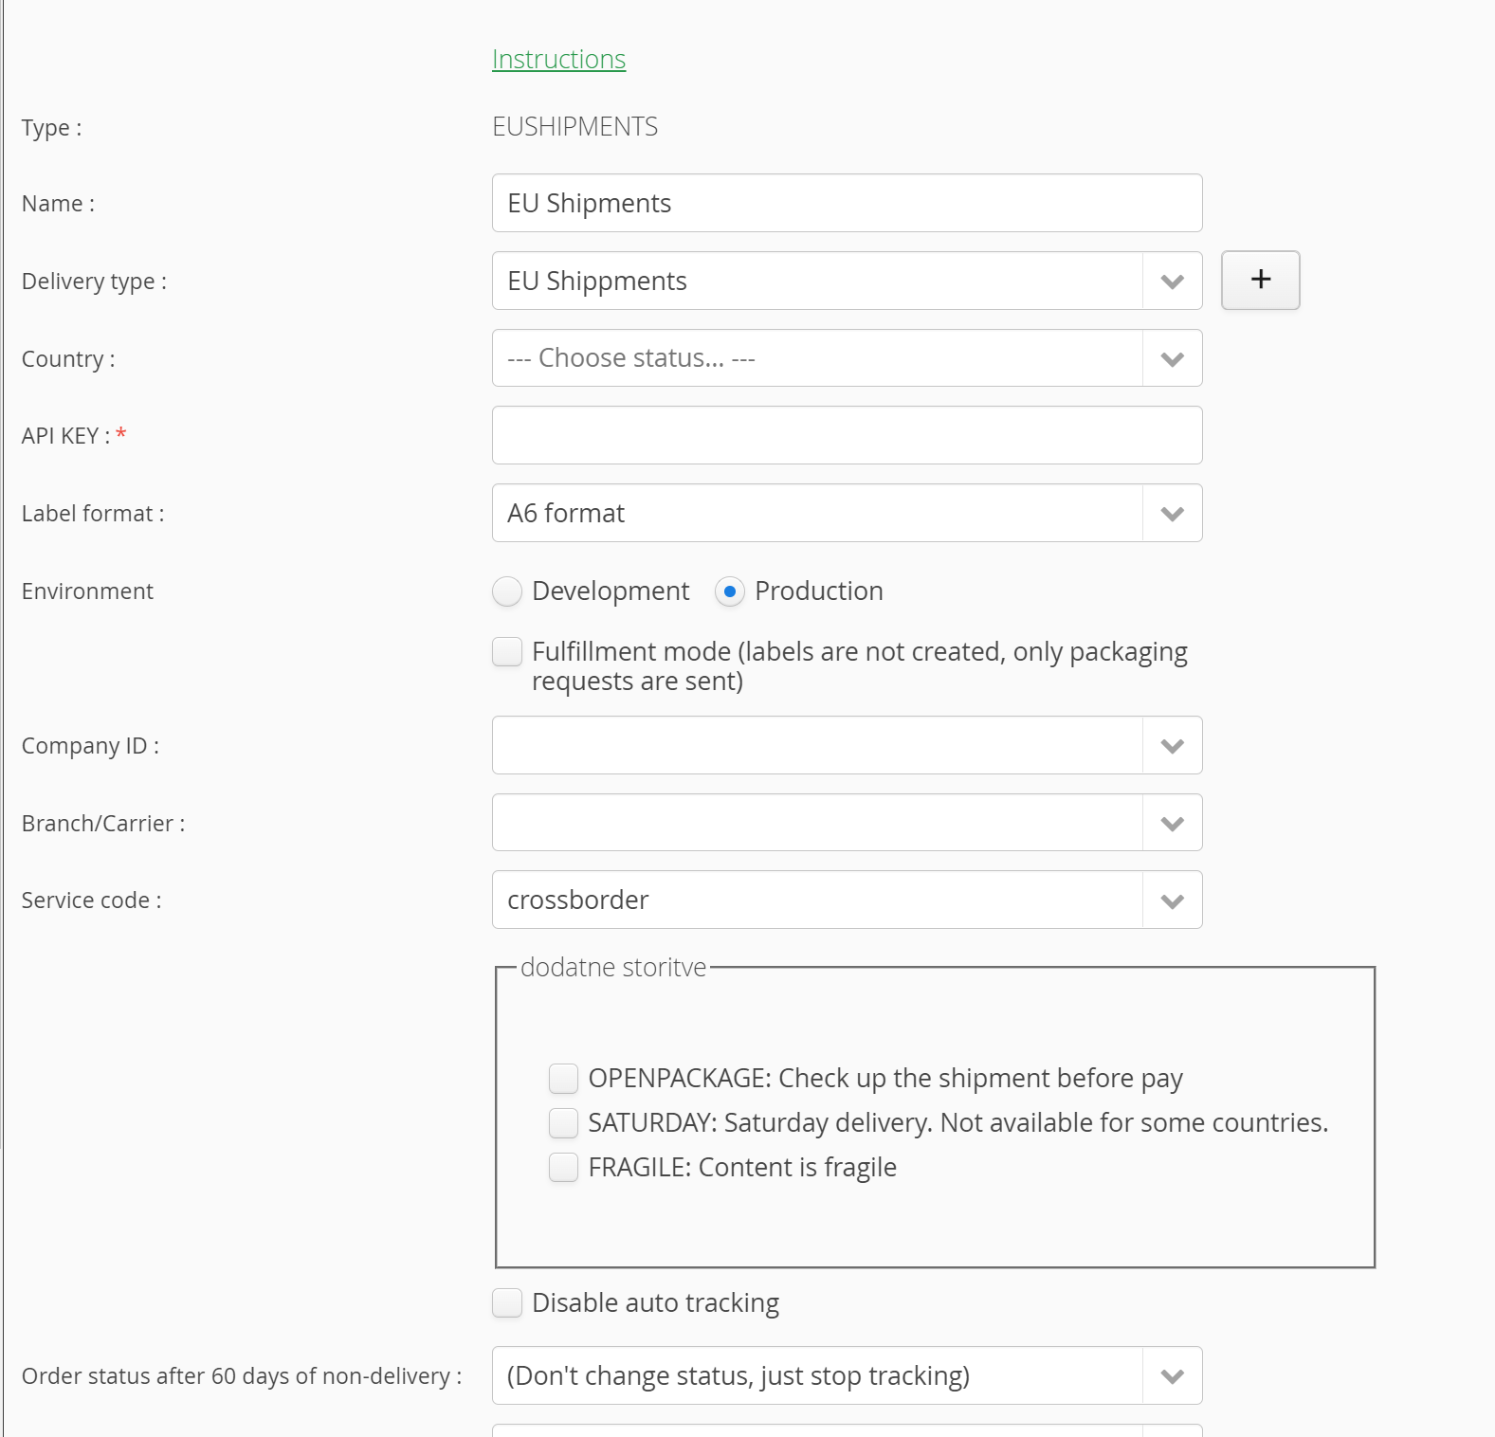Open the Delivery type dropdown
1495x1437 pixels.
[847, 281]
